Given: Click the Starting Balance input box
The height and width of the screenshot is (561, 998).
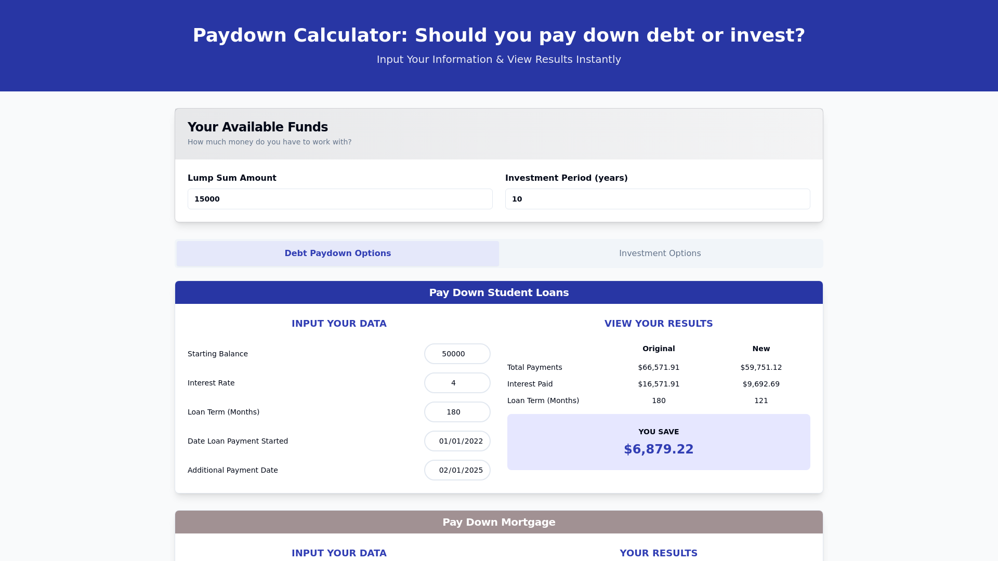Looking at the screenshot, I should (x=457, y=354).
